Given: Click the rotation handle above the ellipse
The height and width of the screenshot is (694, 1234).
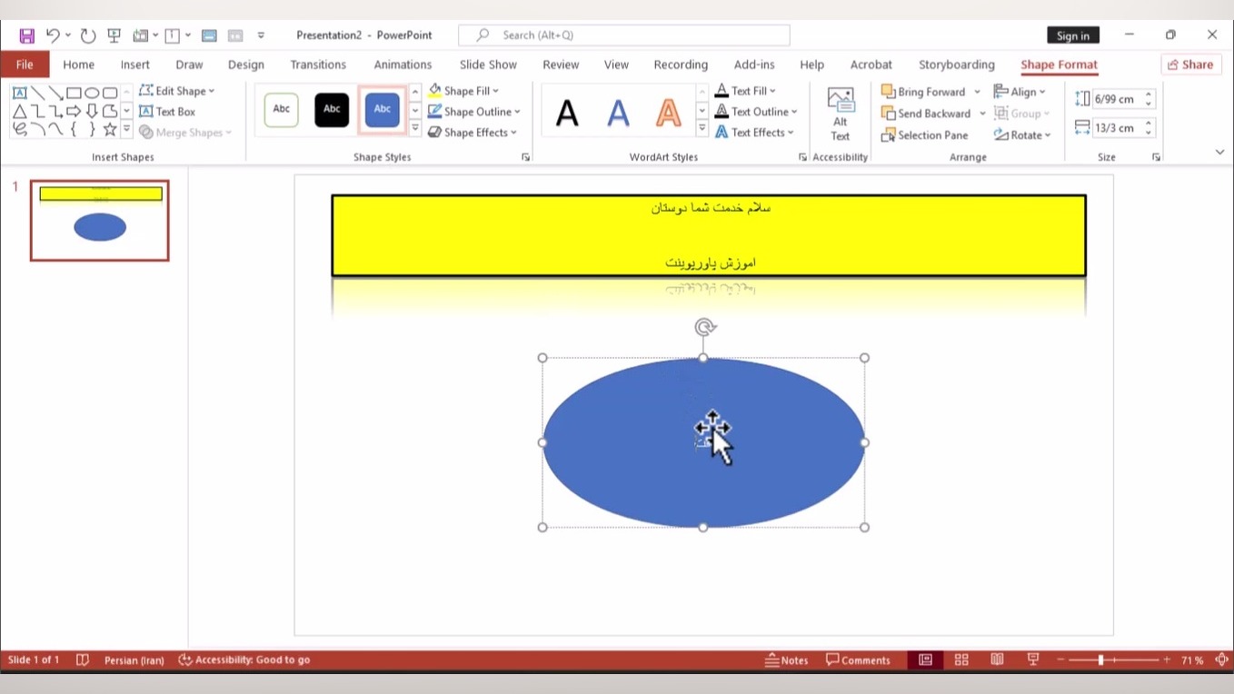Looking at the screenshot, I should pos(704,327).
